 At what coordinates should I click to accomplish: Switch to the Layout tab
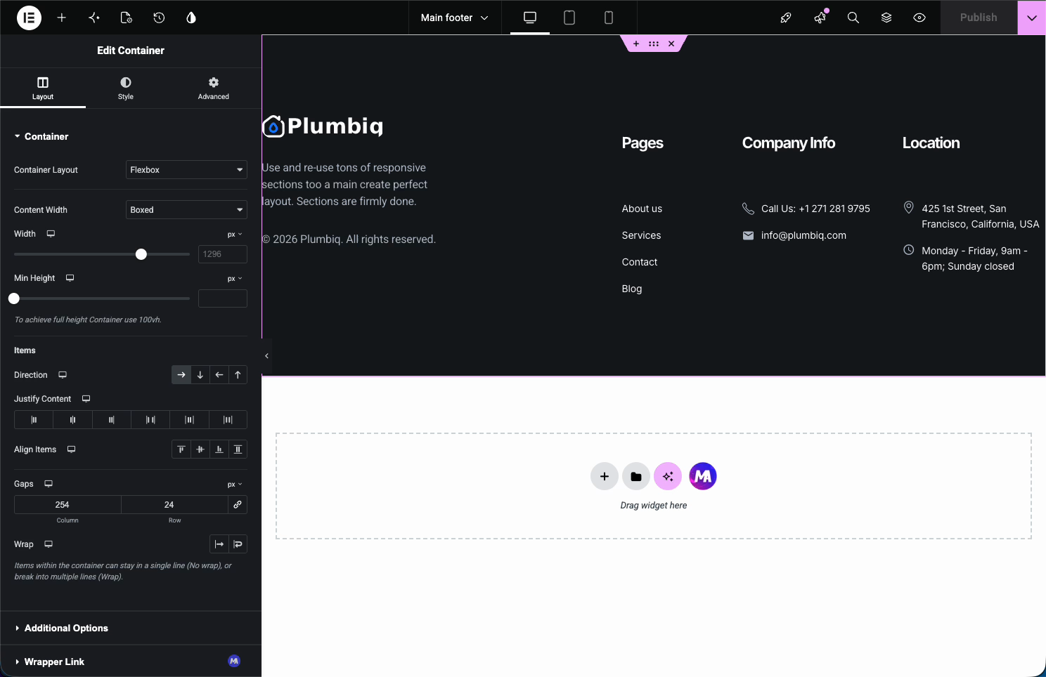pyautogui.click(x=43, y=88)
